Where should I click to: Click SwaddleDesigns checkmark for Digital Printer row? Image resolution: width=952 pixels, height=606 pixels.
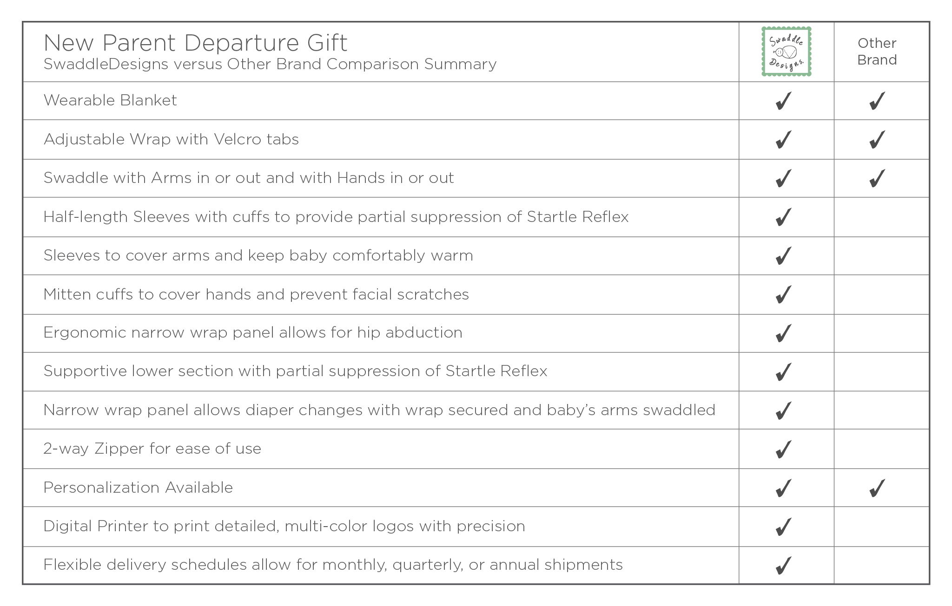click(784, 527)
